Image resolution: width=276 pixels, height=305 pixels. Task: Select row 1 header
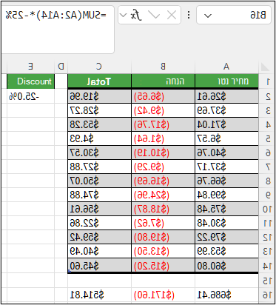point(268,81)
